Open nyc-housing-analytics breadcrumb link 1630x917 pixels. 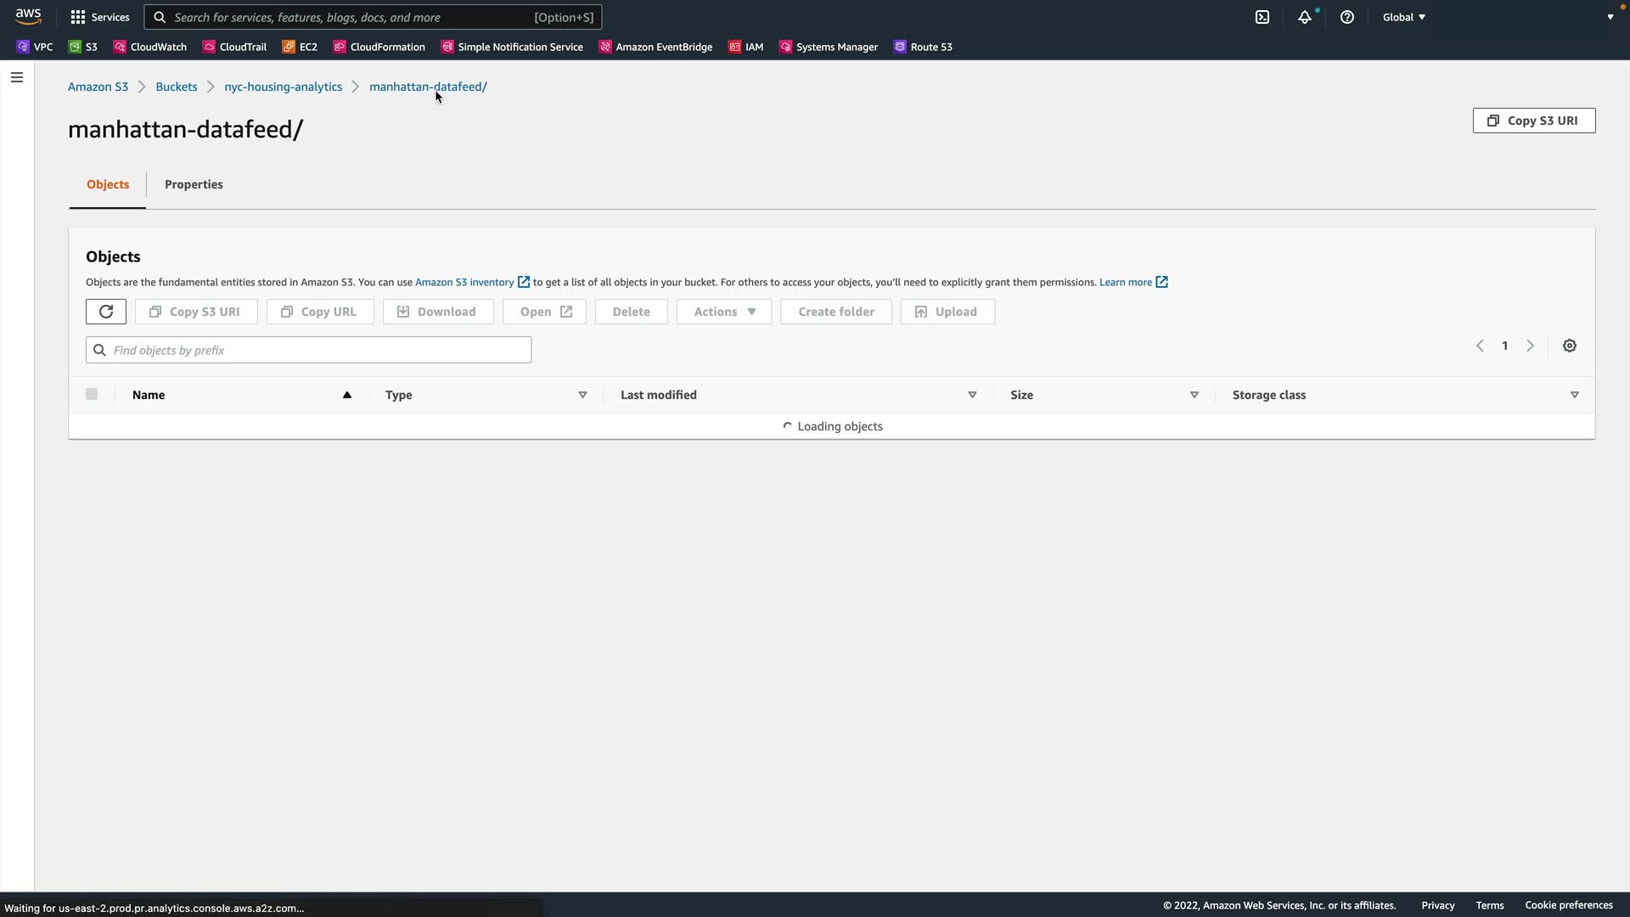(x=283, y=87)
